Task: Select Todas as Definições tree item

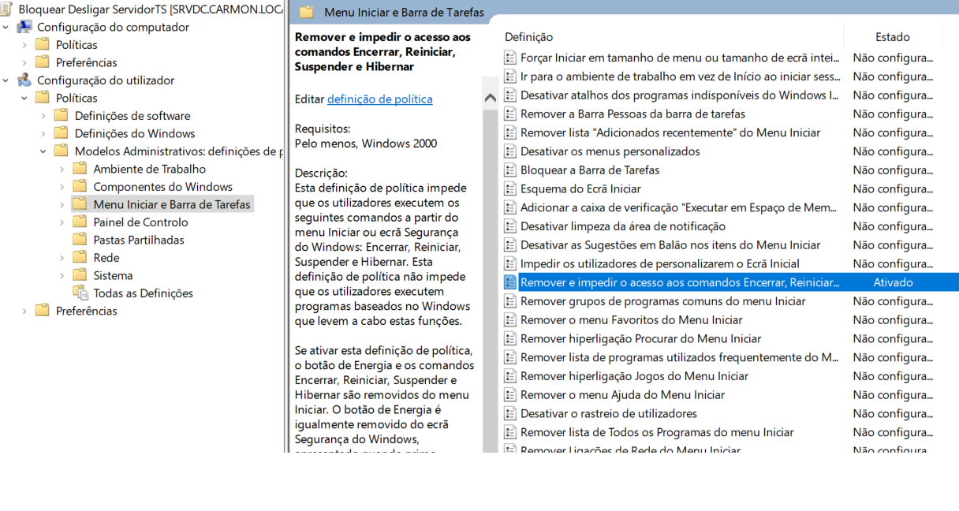Action: pos(143,293)
